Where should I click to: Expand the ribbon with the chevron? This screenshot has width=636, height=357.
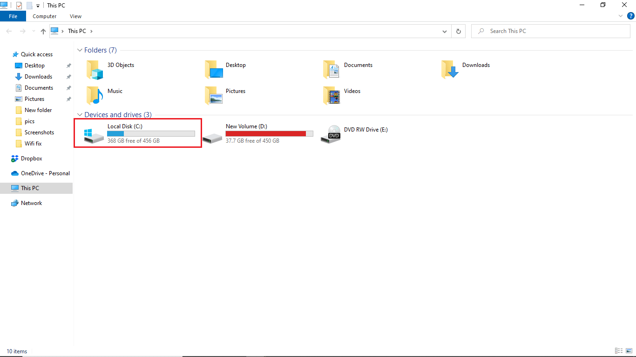pyautogui.click(x=620, y=16)
